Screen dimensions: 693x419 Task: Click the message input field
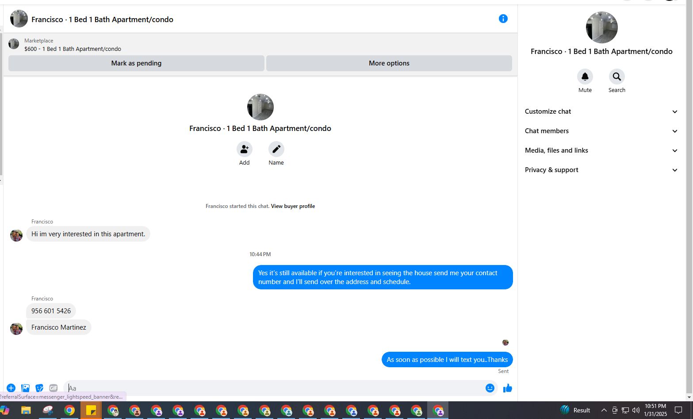pyautogui.click(x=274, y=388)
